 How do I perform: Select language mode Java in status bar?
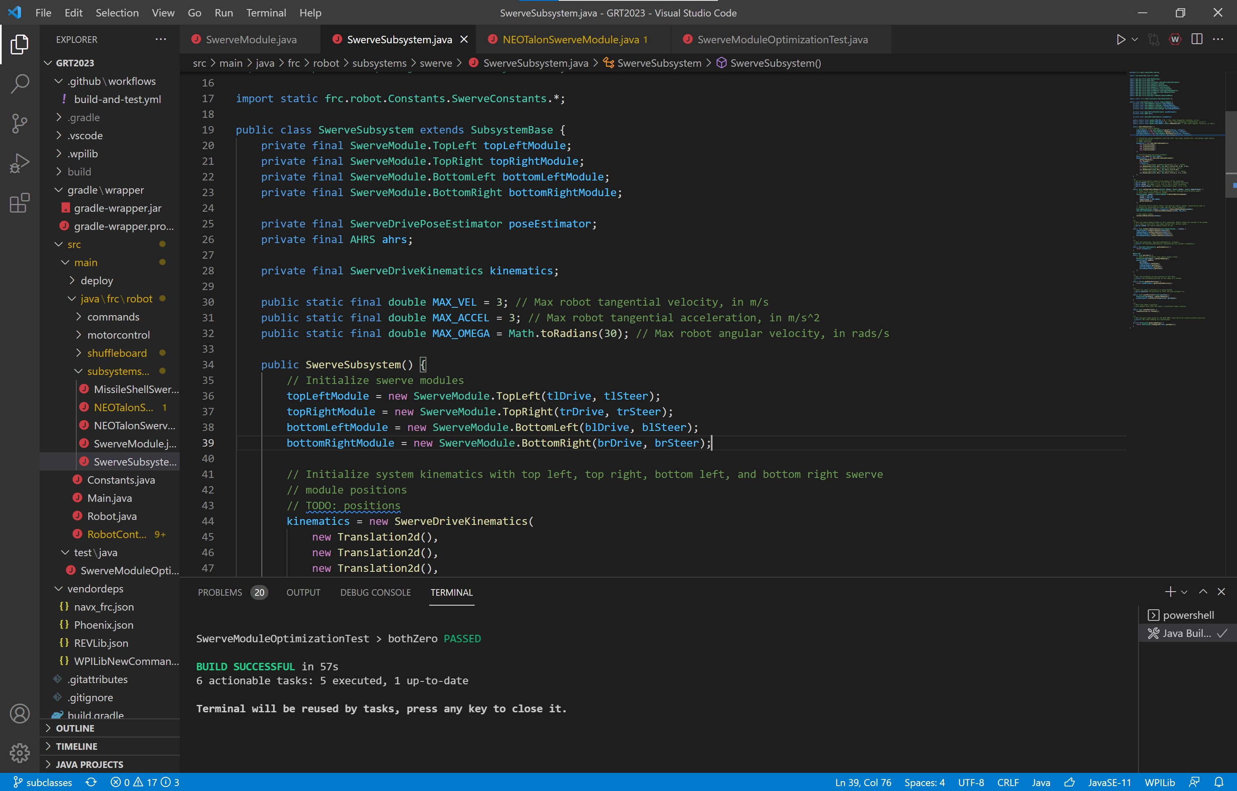[x=1041, y=782]
